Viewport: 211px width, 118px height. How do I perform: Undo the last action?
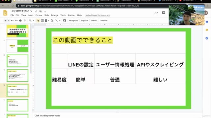click(12, 20)
